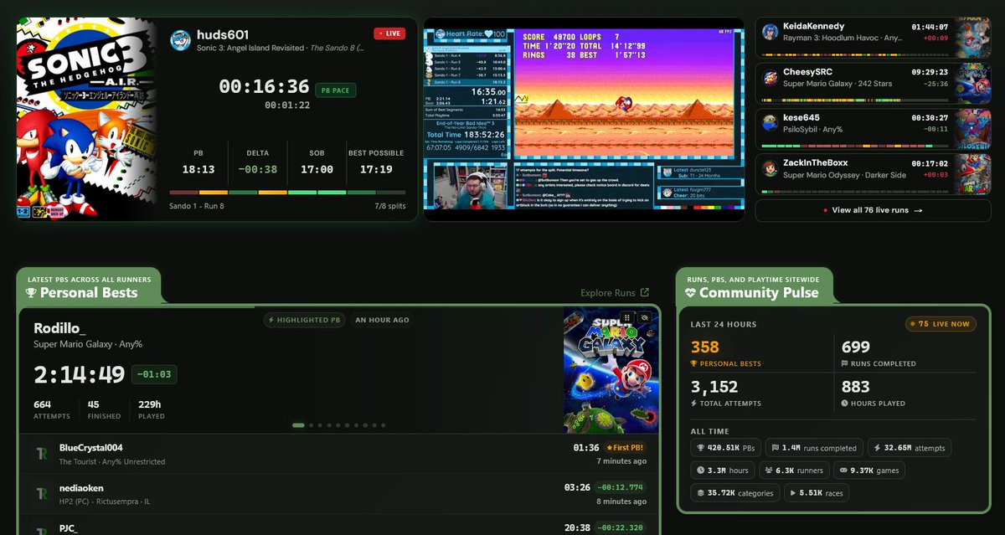Open KeldaKennedy's avatar icon

coord(770,33)
